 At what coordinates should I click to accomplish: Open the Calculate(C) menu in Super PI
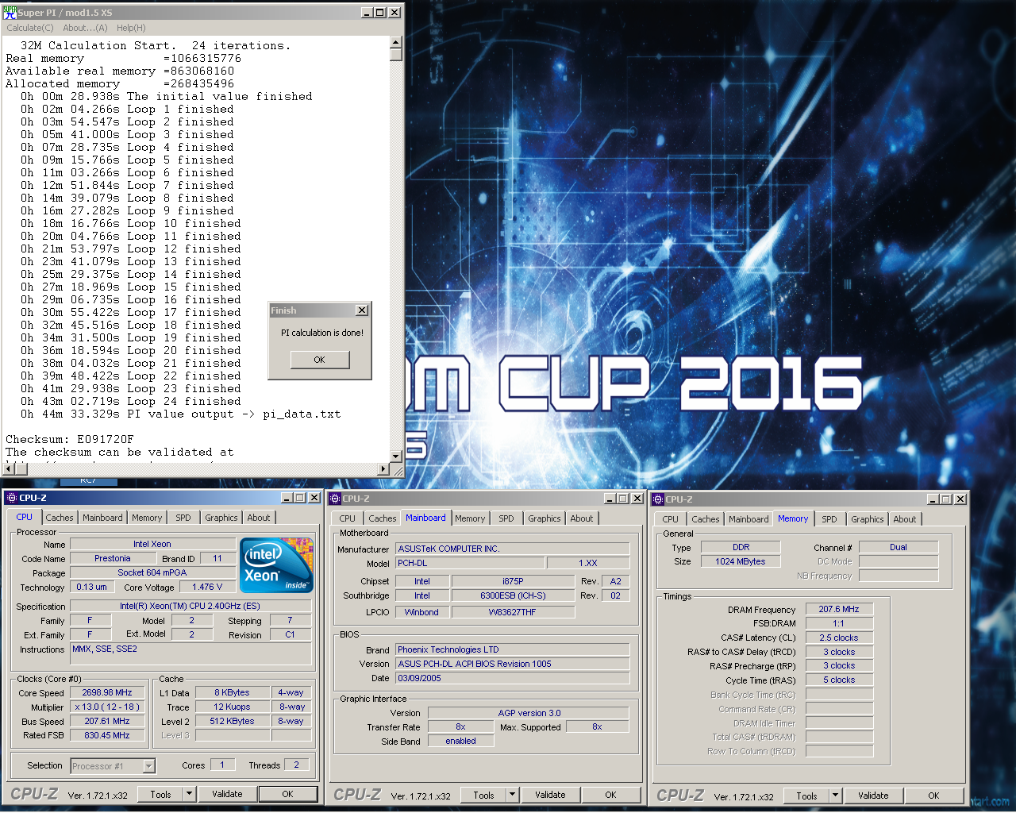[x=30, y=28]
